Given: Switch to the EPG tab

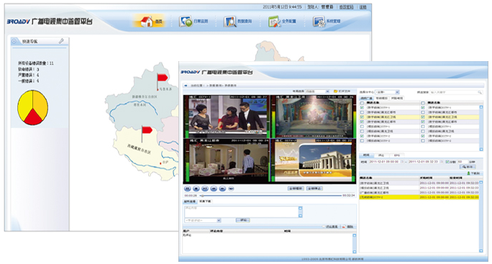Looking at the screenshot, I should [x=397, y=155].
